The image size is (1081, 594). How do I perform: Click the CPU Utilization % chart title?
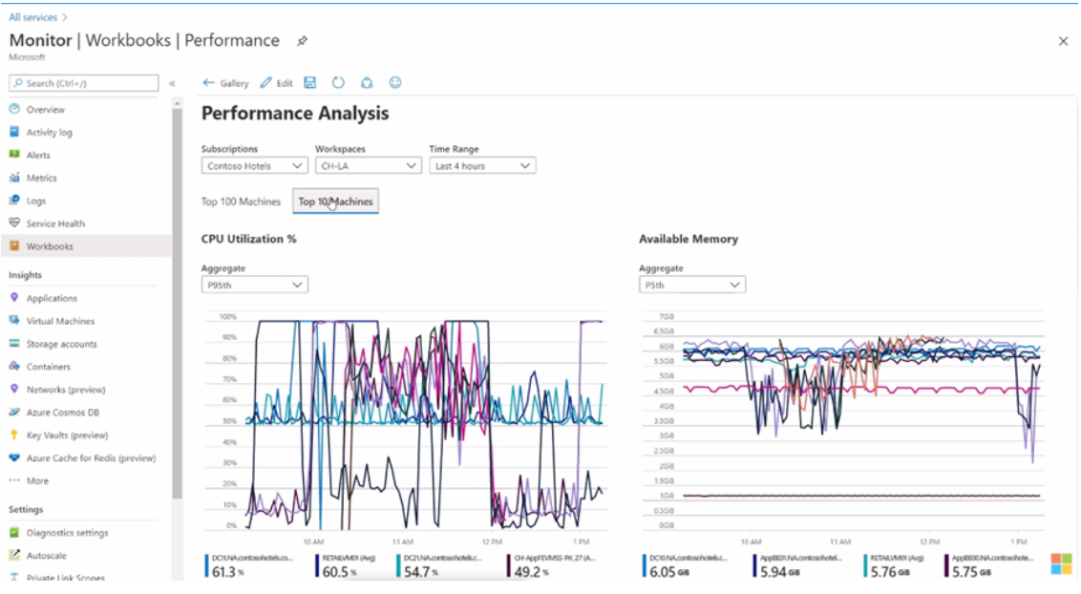(x=249, y=239)
